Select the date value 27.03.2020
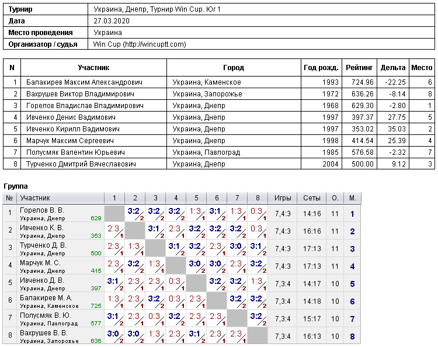The image size is (438, 347). (112, 21)
